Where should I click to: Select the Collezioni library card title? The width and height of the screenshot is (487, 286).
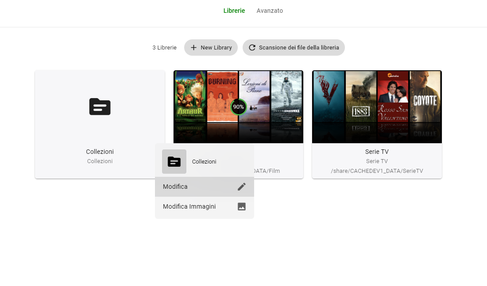(x=100, y=152)
